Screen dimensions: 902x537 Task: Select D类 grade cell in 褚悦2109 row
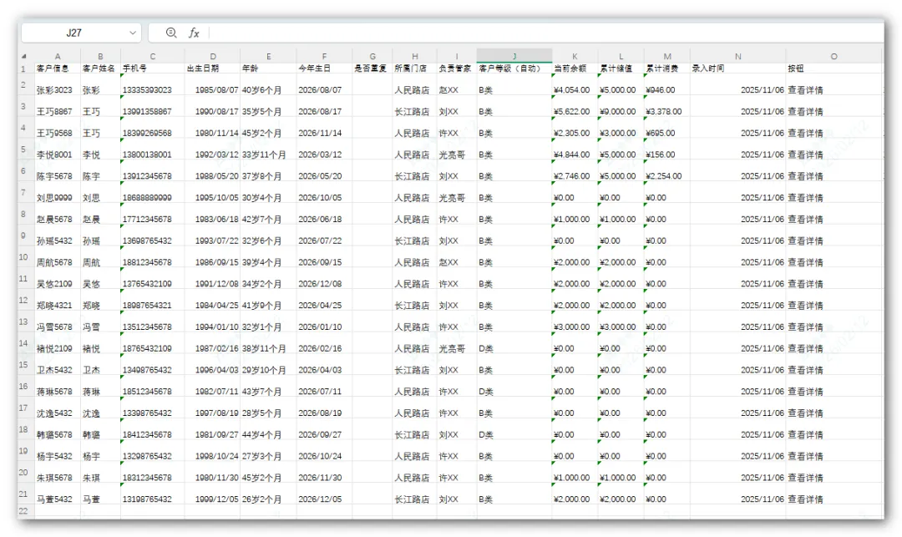[514, 343]
